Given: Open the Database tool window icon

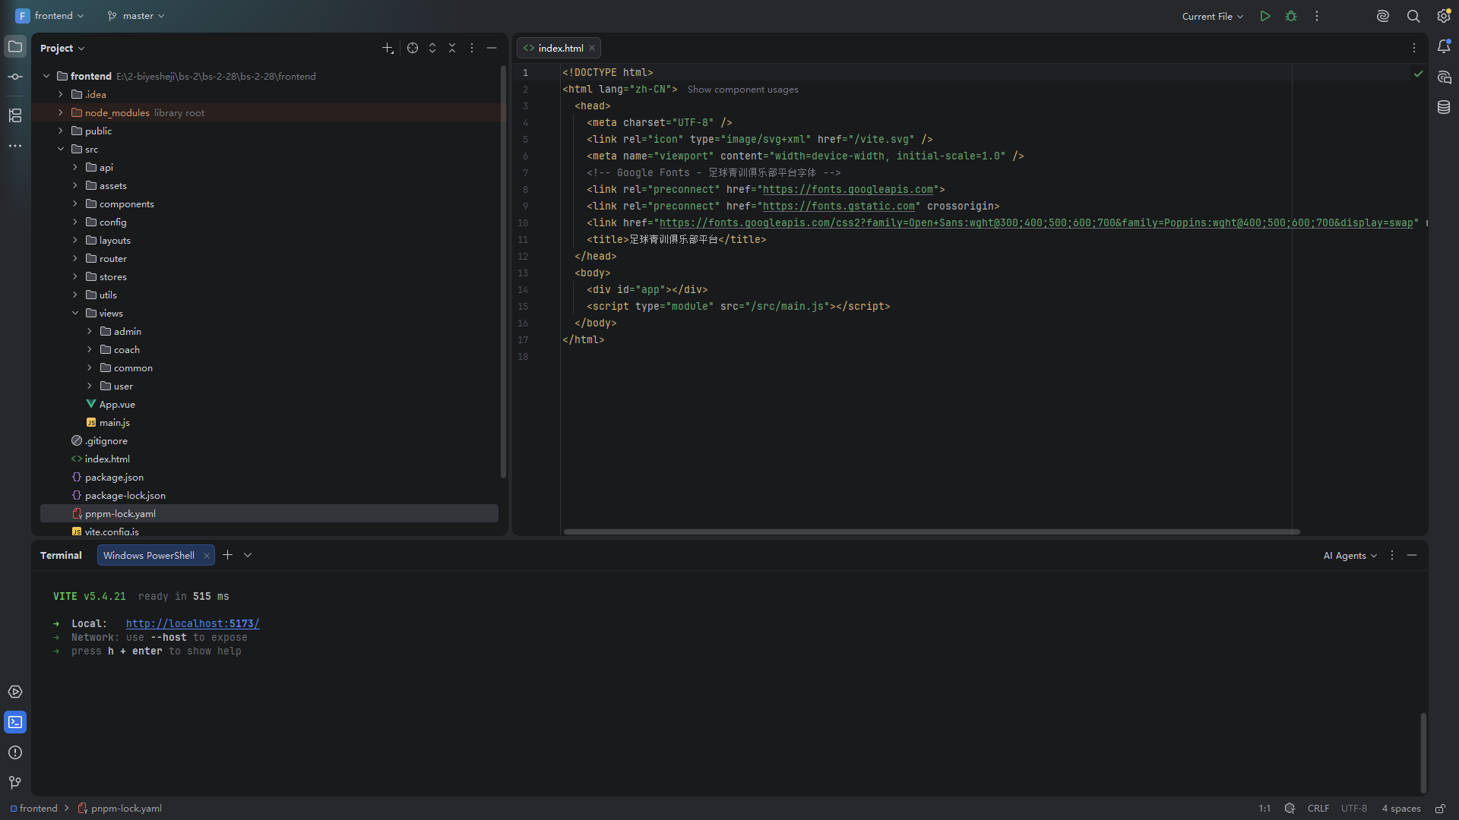Looking at the screenshot, I should tap(1444, 107).
